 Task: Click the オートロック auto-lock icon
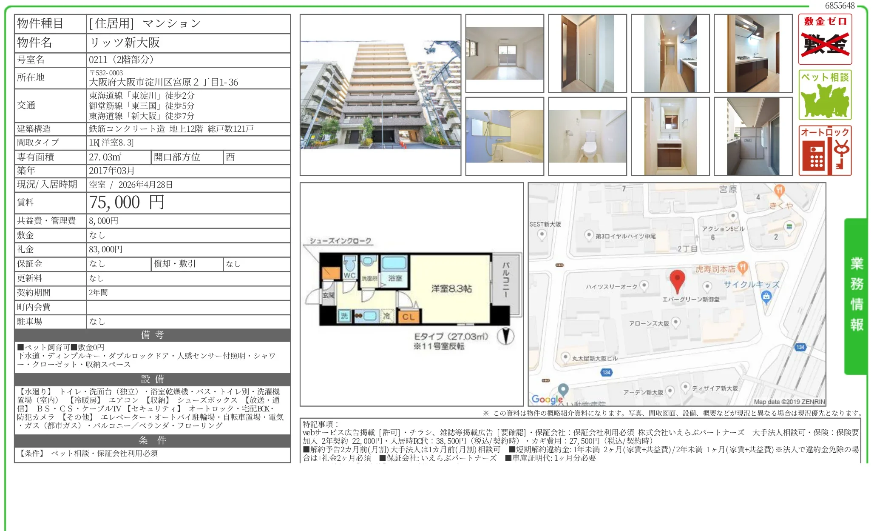click(x=825, y=151)
